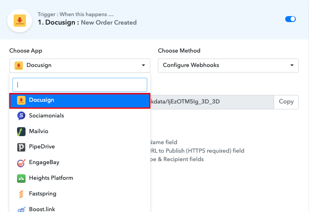Click the '1. Docusign : New Order Created' title
Viewport: 309px width, 212px height.
[87, 22]
